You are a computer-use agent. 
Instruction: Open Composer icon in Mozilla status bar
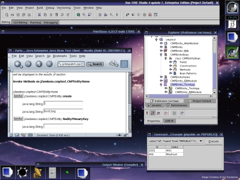pos(24,135)
